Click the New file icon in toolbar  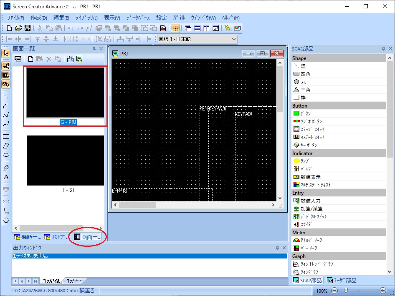[9, 28]
